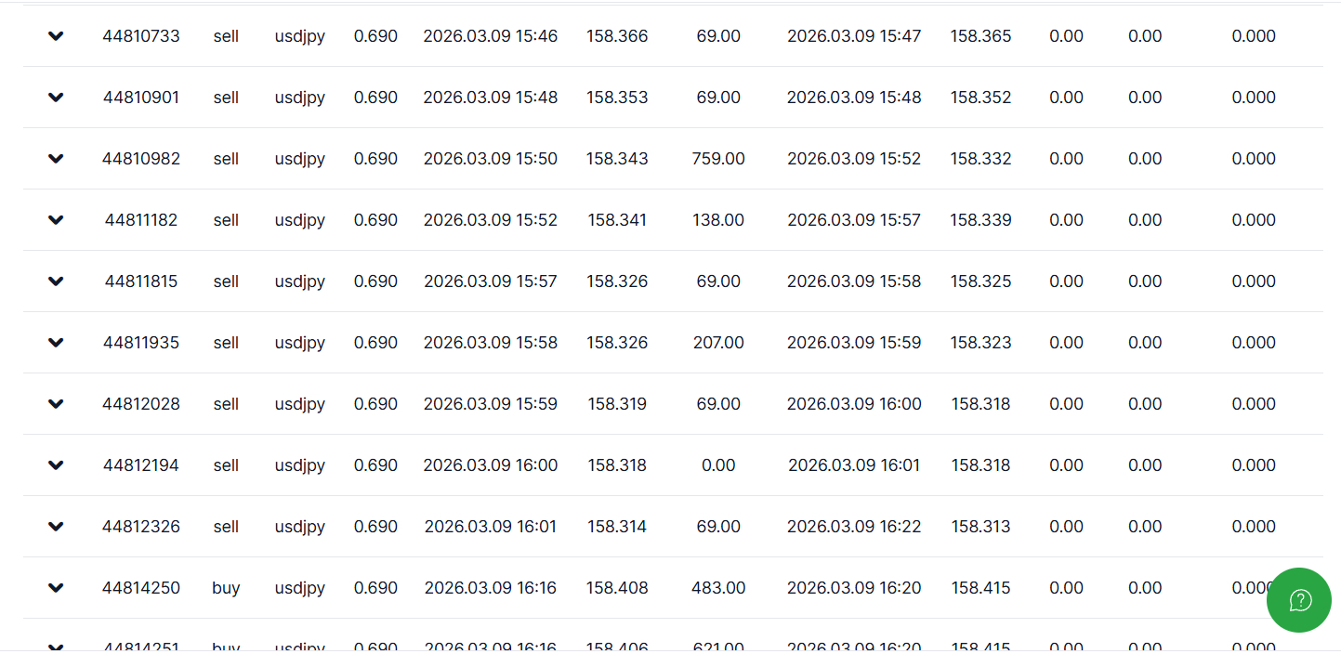Click the 759.00 profit value
Viewport: 1341px width, 667px height.
pos(718,159)
